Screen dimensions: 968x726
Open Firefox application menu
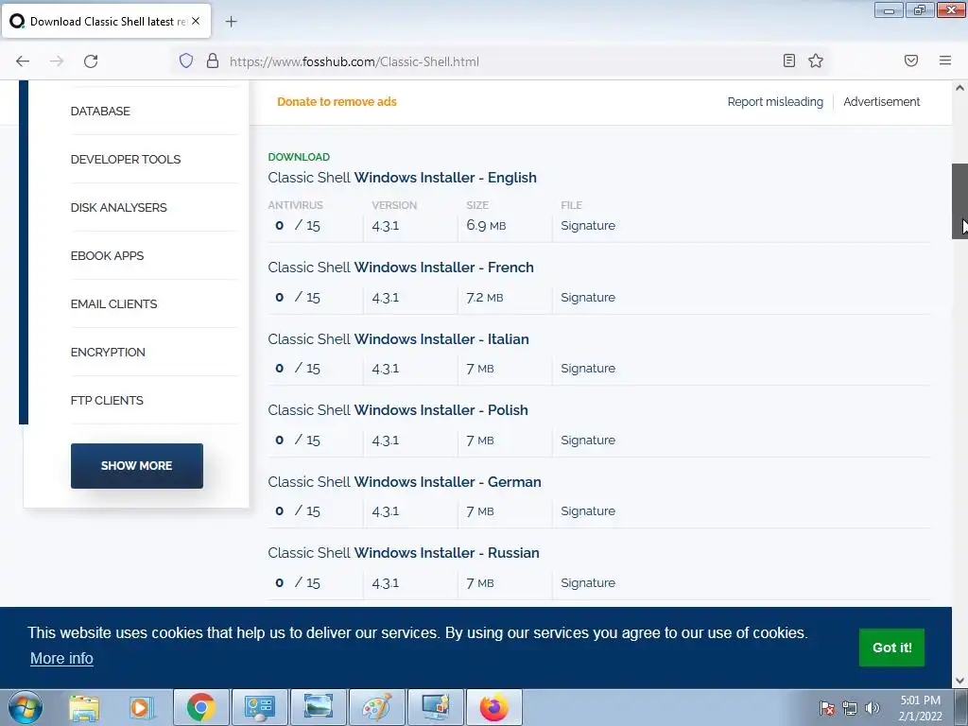tap(945, 60)
